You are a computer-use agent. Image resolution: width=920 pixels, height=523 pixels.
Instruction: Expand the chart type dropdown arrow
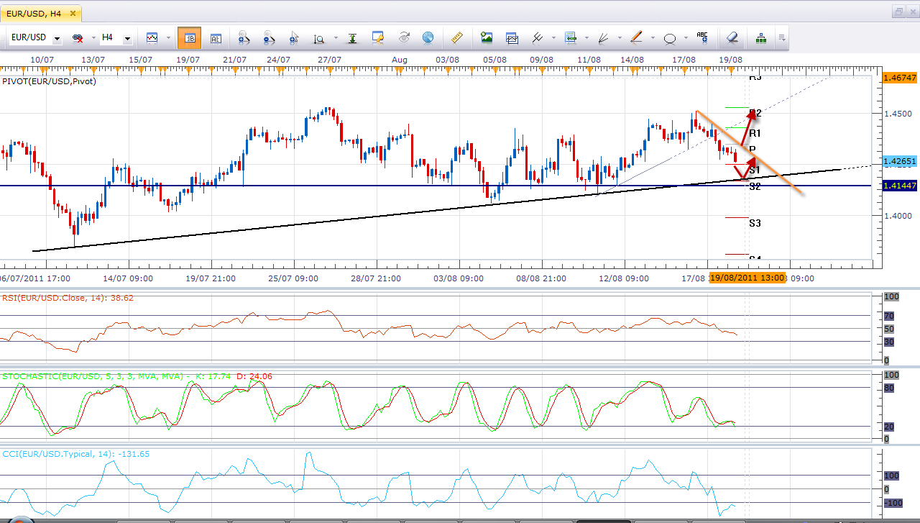(x=167, y=38)
